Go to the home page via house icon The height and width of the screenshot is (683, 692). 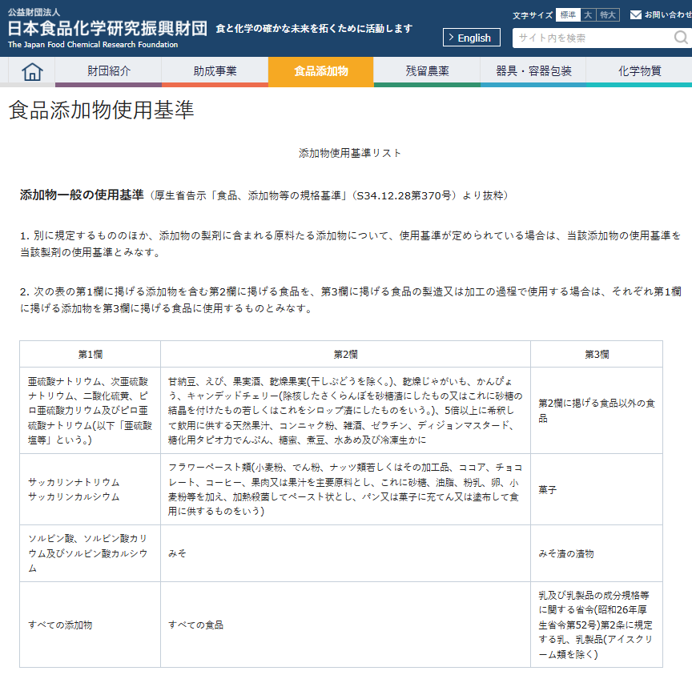coord(32,71)
